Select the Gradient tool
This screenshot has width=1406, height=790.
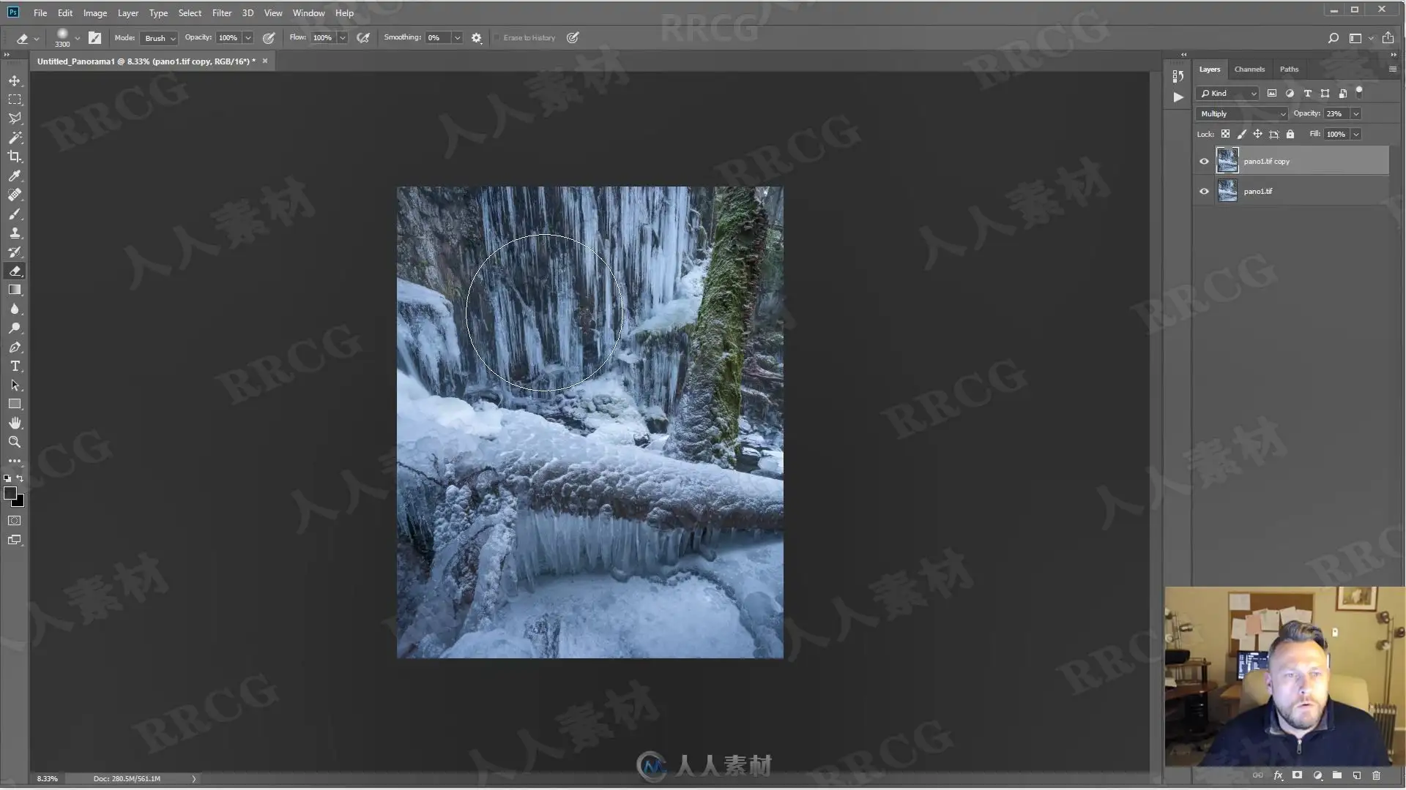click(15, 290)
